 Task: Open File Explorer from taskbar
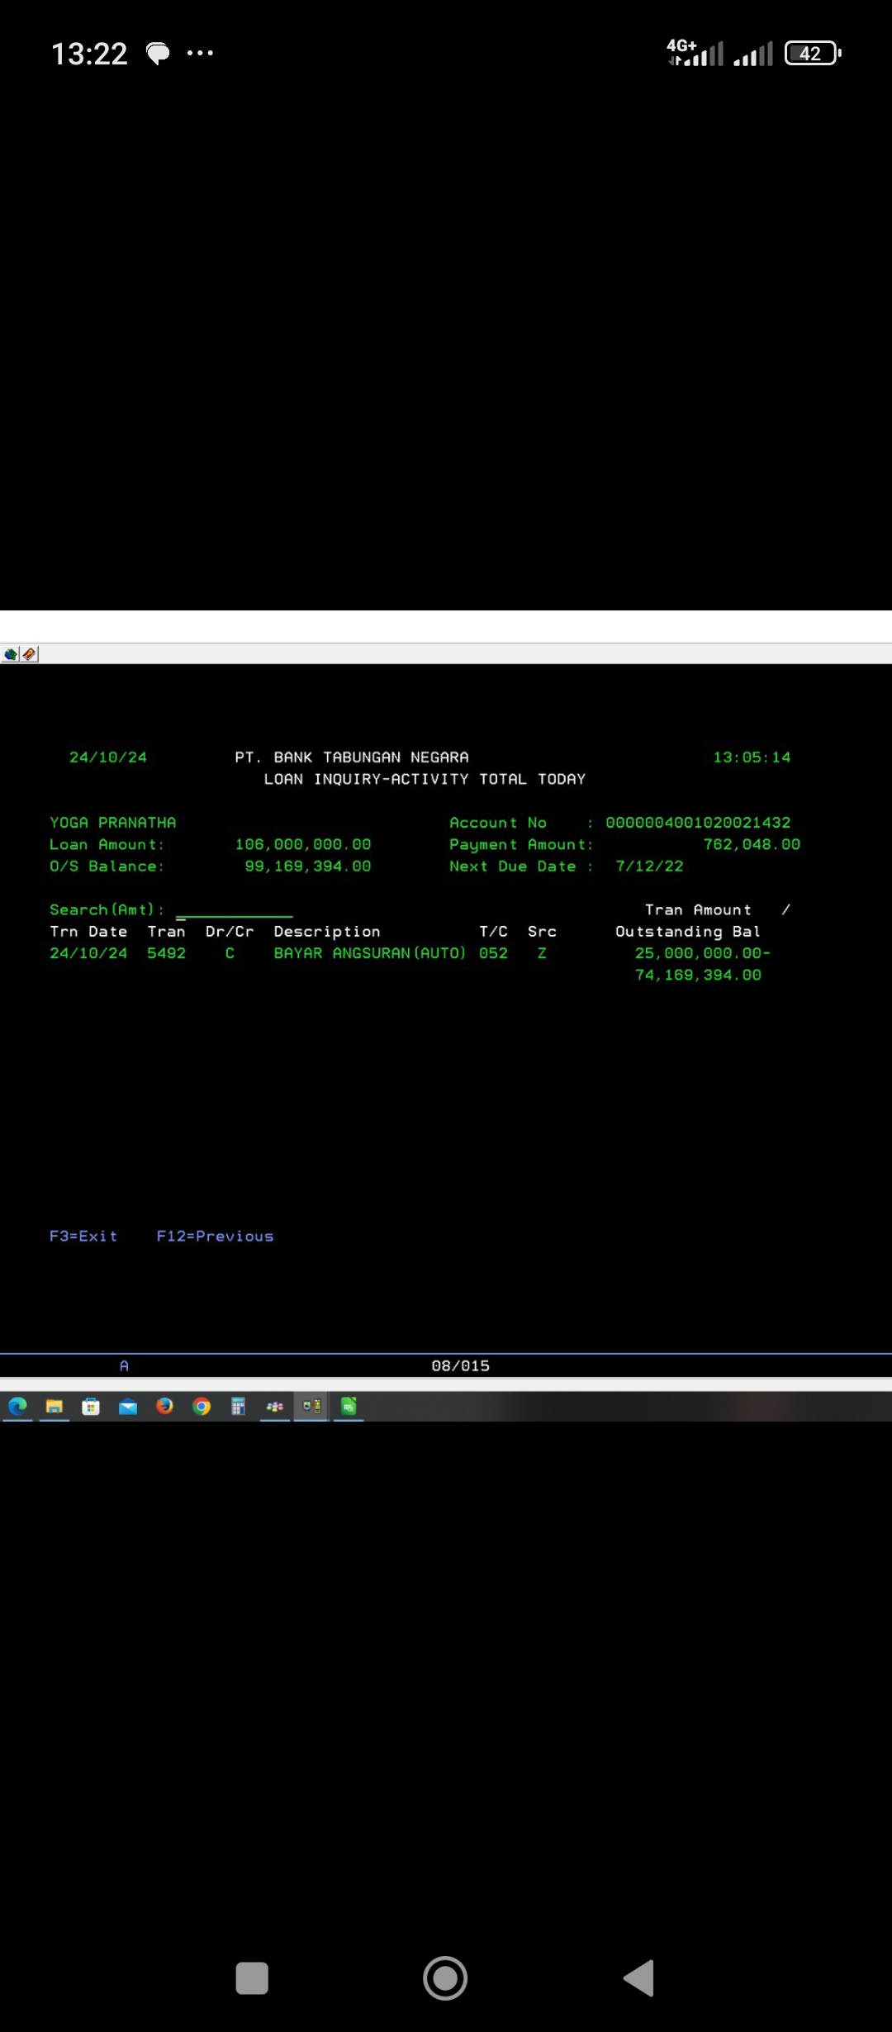pos(55,1406)
